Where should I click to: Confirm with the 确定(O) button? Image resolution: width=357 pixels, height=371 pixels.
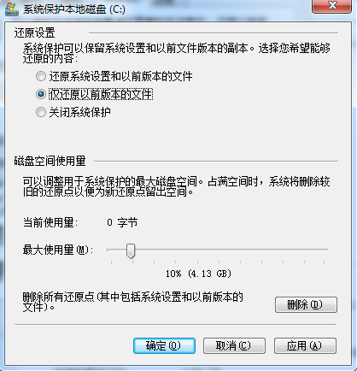[164, 346]
